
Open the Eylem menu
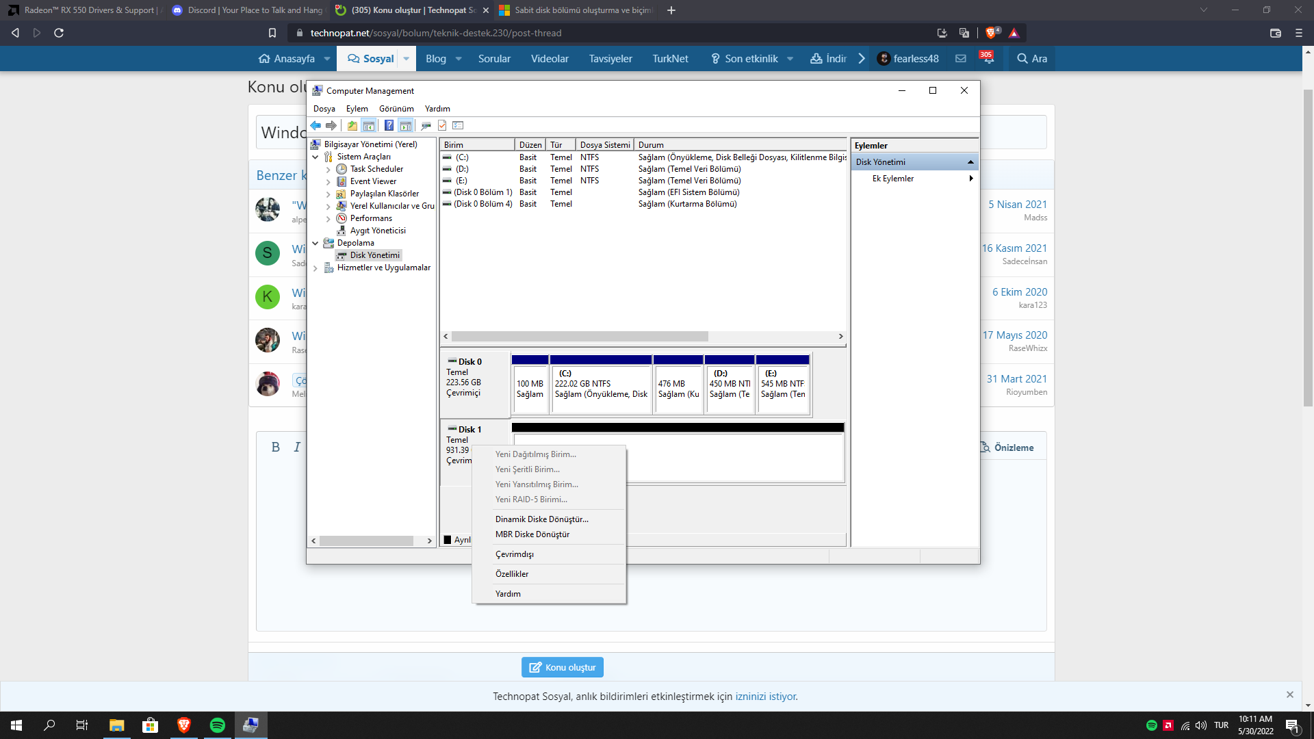(x=357, y=109)
